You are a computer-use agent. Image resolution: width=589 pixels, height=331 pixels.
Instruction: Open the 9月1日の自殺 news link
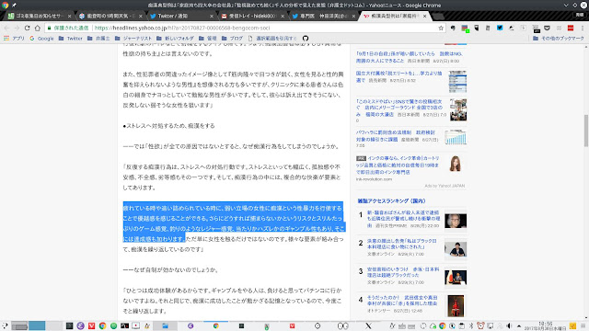click(x=409, y=57)
